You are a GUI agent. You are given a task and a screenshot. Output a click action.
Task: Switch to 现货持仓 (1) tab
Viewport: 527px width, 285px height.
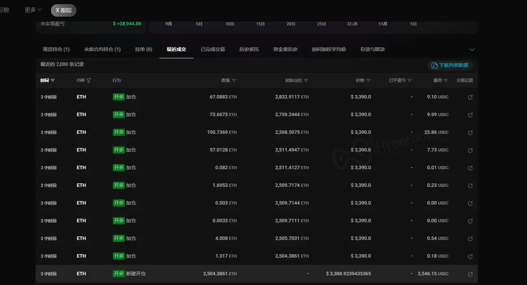pyautogui.click(x=56, y=49)
